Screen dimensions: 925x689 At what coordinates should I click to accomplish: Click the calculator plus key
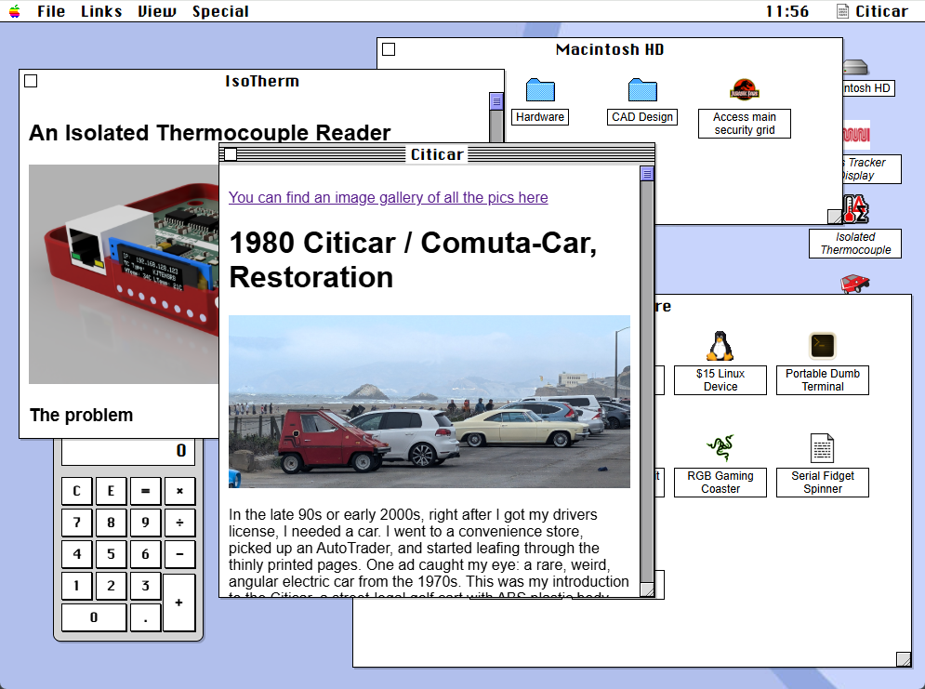(x=179, y=603)
